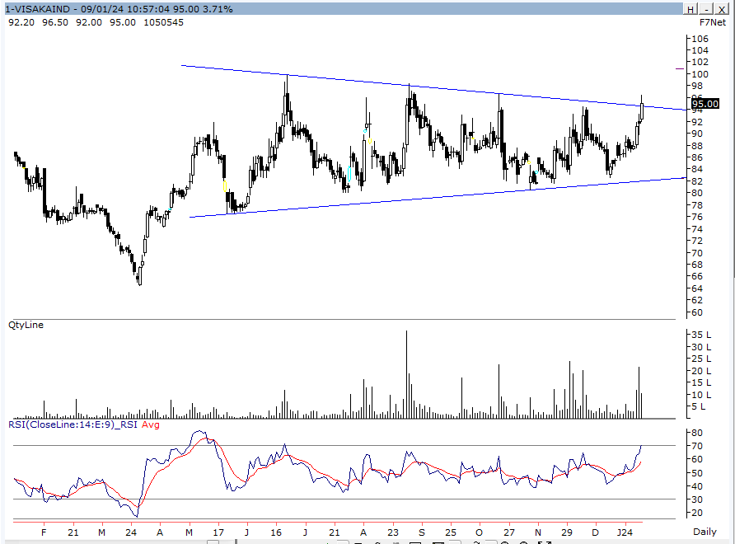Select the upper descending blue trendline
Image resolution: width=735 pixels, height=544 pixels.
pyautogui.click(x=433, y=88)
